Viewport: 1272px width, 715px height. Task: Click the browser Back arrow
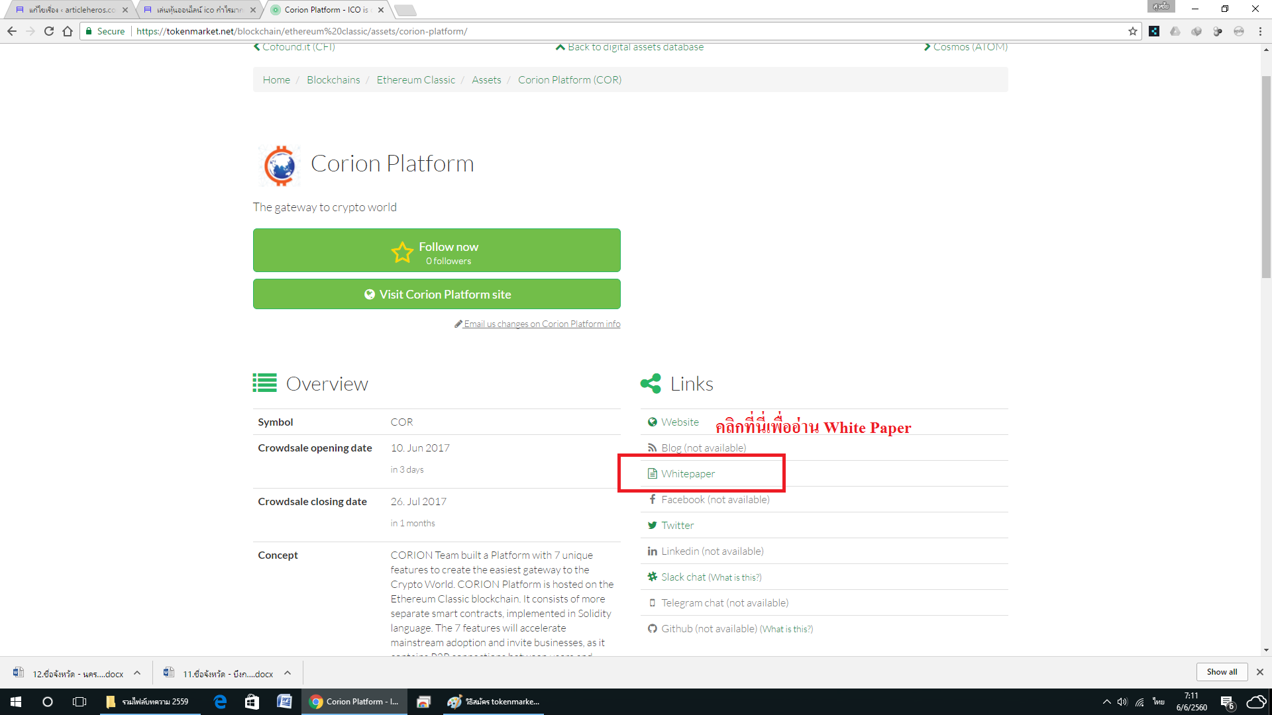(12, 31)
